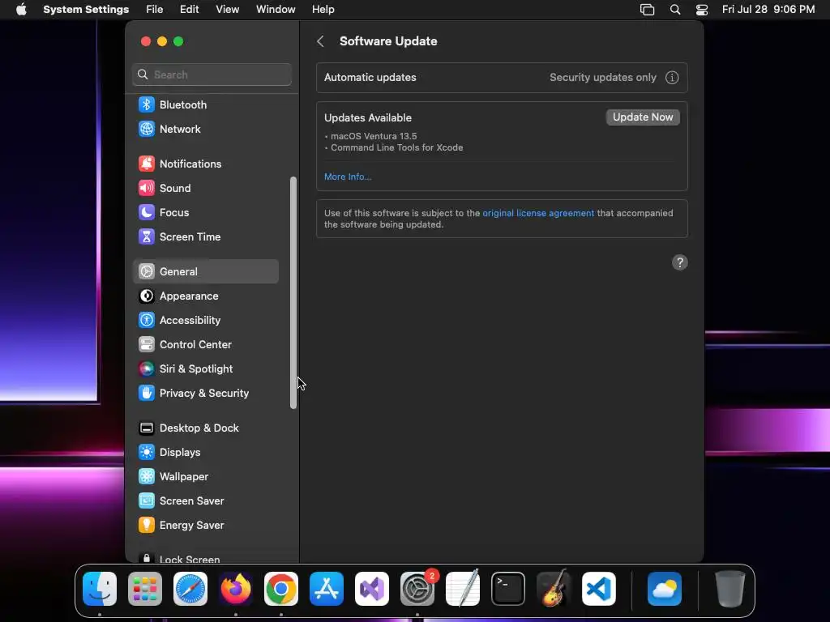The image size is (830, 622).
Task: Open Trash in the Dock
Action: [730, 589]
